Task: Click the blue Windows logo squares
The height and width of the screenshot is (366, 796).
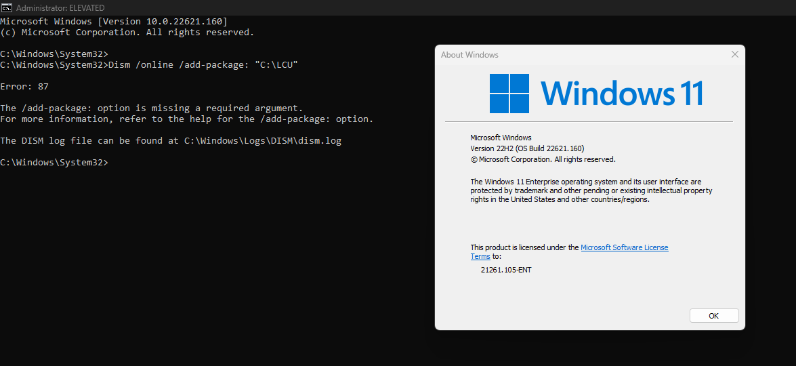Action: pos(509,94)
